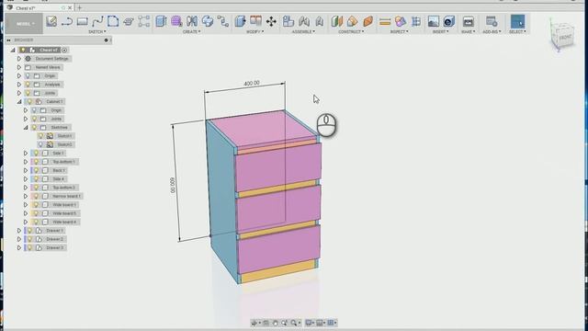Select the Move/Copy tool
588x331 pixels.
click(x=271, y=21)
